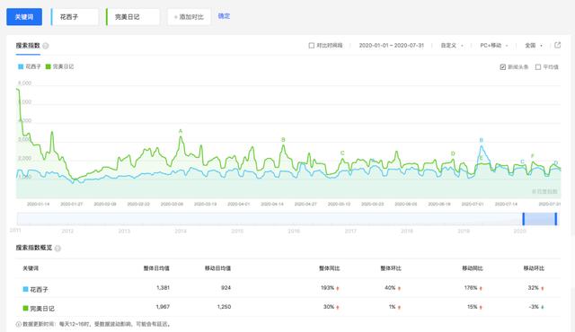Toggle 完美日记 green legend swatch
The height and width of the screenshot is (332, 575).
[x=48, y=66]
